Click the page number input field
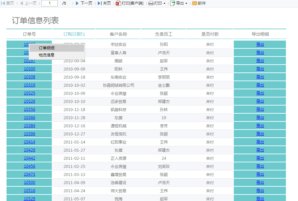Viewport: 298px width, 201px height. point(50,3)
